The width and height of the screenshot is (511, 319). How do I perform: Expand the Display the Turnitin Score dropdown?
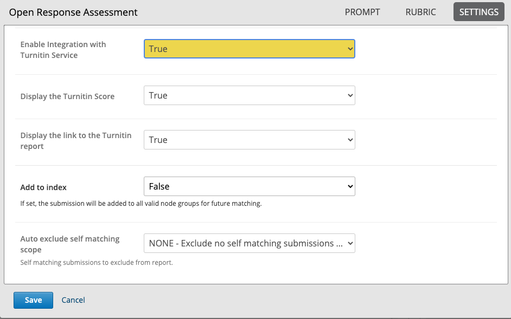pos(250,95)
